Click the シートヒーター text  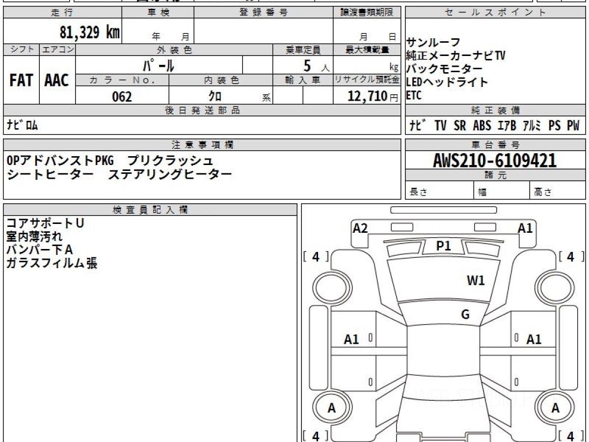click(50, 174)
